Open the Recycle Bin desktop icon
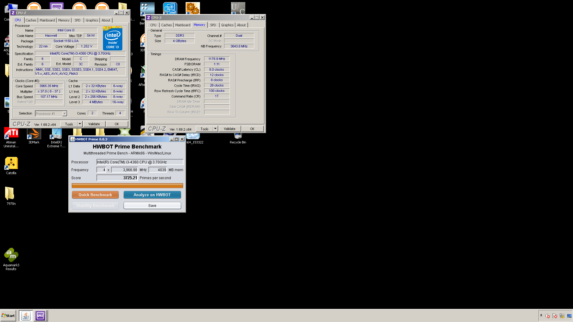The height and width of the screenshot is (322, 573). click(x=238, y=139)
